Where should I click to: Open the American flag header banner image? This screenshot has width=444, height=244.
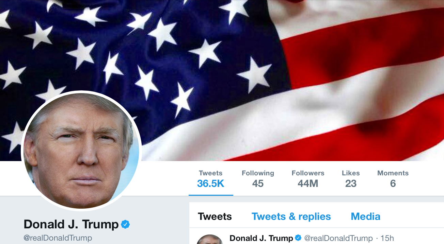point(222,80)
